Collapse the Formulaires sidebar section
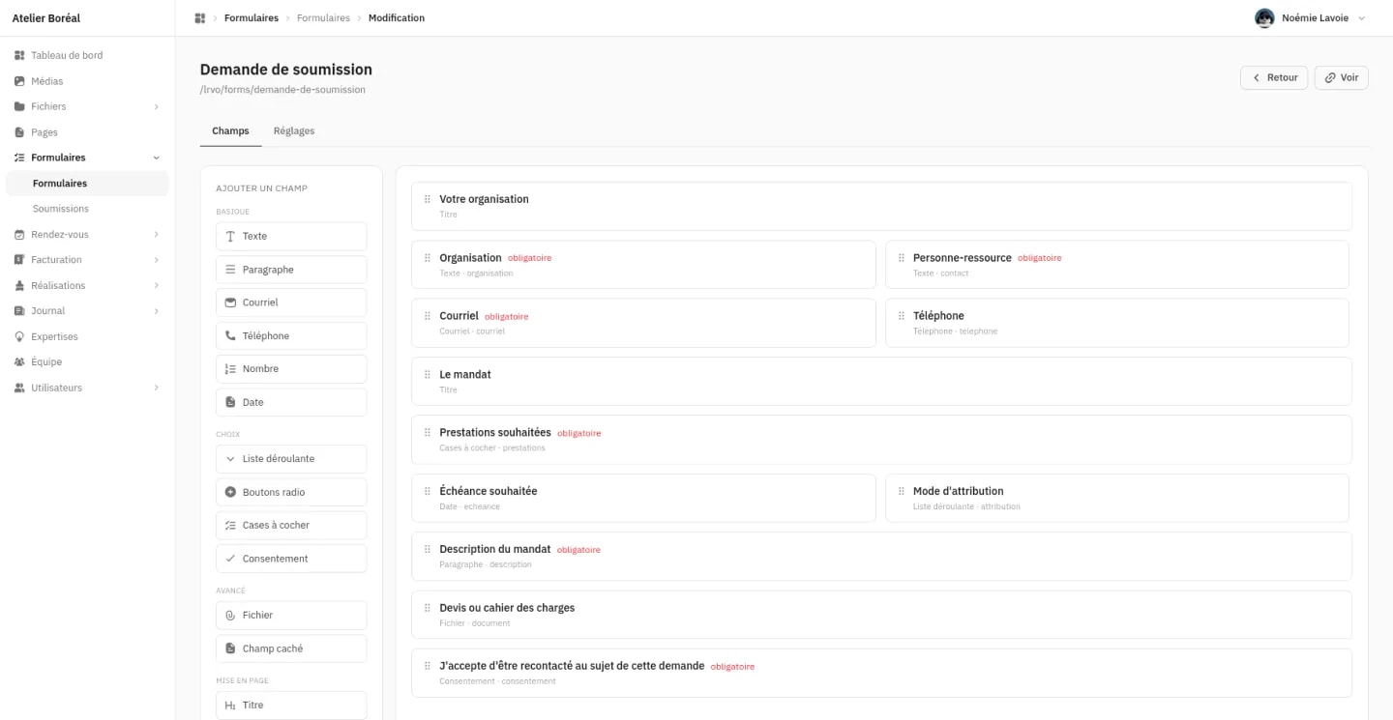 (x=157, y=158)
